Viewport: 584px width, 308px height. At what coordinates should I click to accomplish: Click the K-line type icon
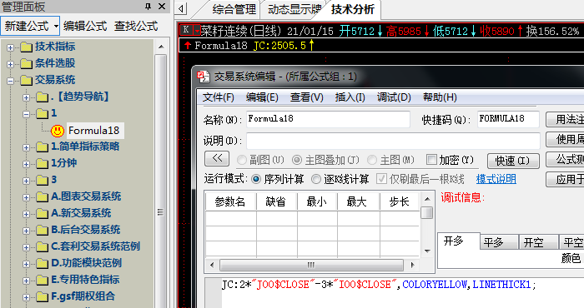[x=186, y=30]
